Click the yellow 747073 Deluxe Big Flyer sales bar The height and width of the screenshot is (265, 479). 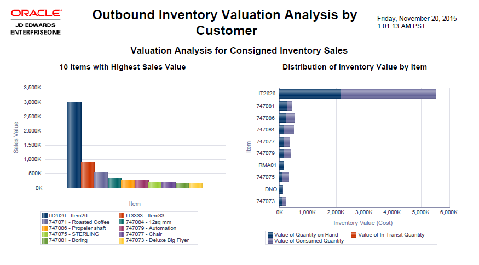point(196,186)
